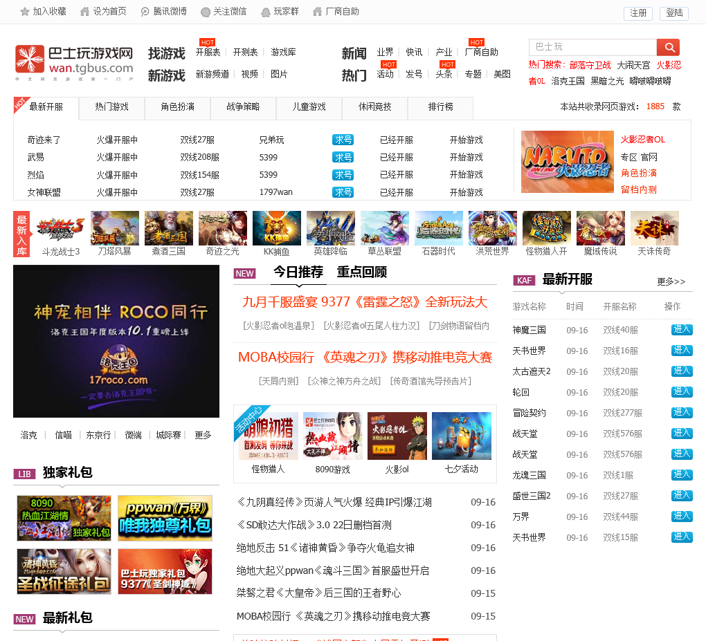Image resolution: width=706 pixels, height=641 pixels.
Task: Open the 8090 热血江湖情 gift pack image
Action: coord(64,518)
